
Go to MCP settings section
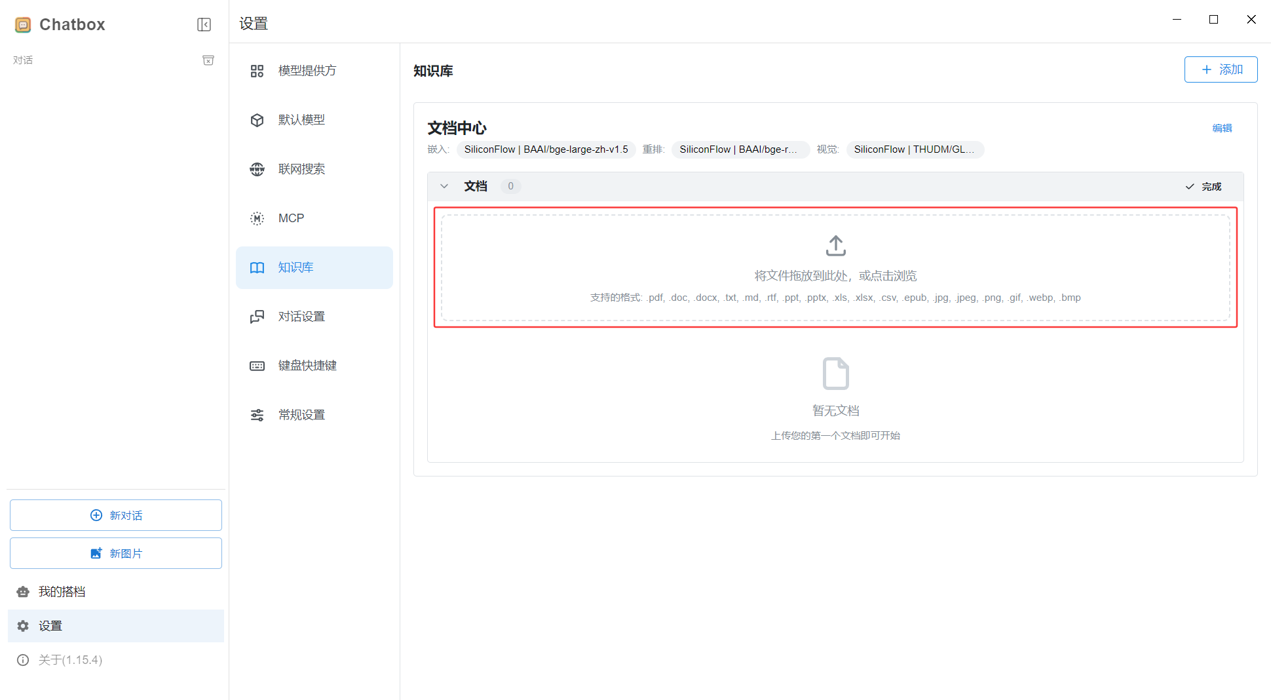point(291,218)
